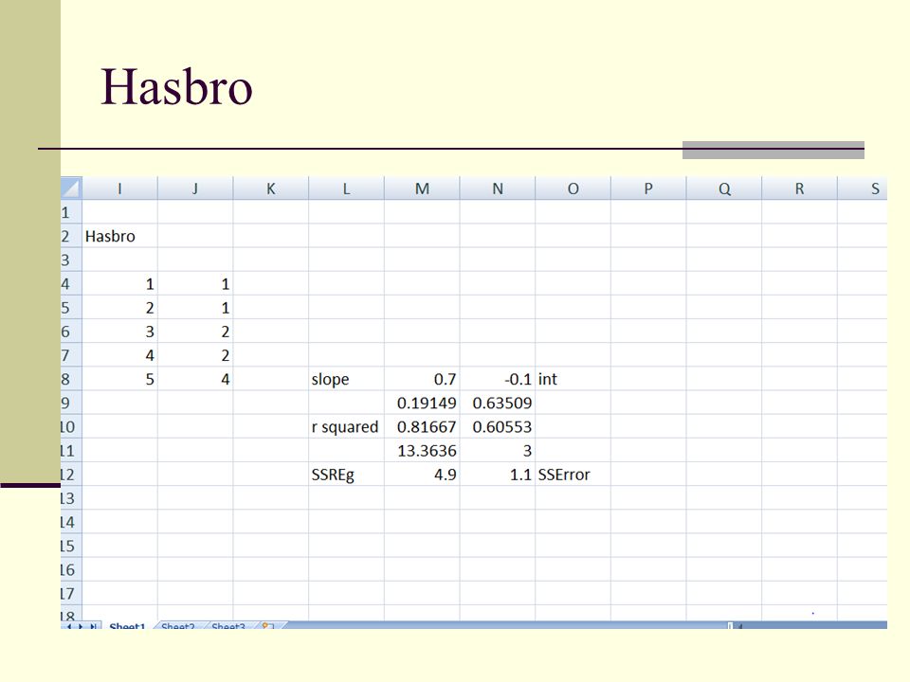
Task: Click value 1 in column J row 5
Action: click(195, 308)
